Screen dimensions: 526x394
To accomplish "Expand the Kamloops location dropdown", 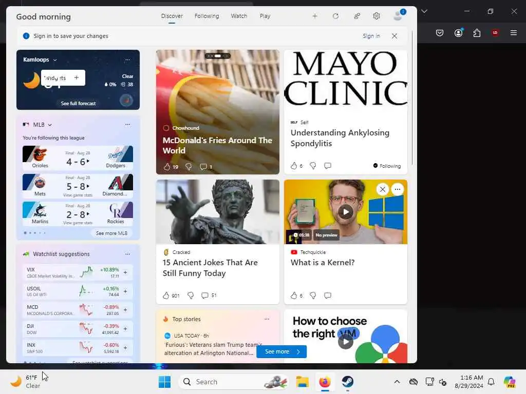I will click(x=55, y=60).
